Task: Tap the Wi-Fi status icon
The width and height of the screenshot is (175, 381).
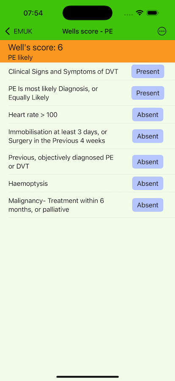Action: tap(139, 13)
